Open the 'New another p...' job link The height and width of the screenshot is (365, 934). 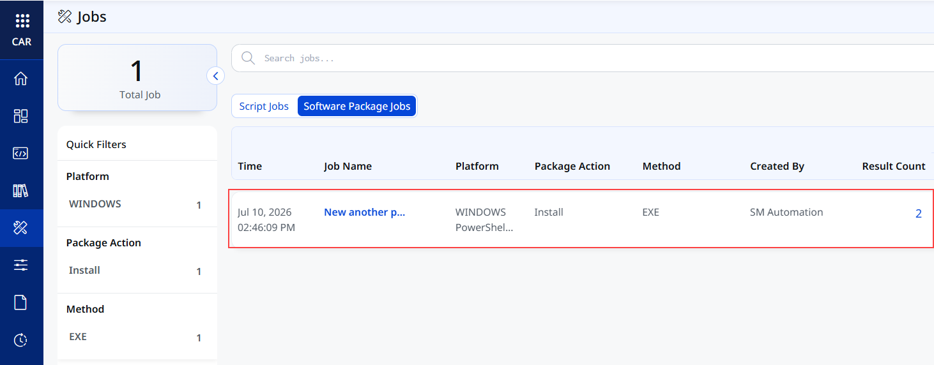(364, 212)
